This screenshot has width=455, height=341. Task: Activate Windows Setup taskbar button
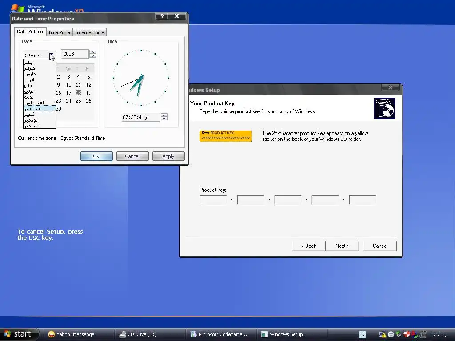click(292, 334)
